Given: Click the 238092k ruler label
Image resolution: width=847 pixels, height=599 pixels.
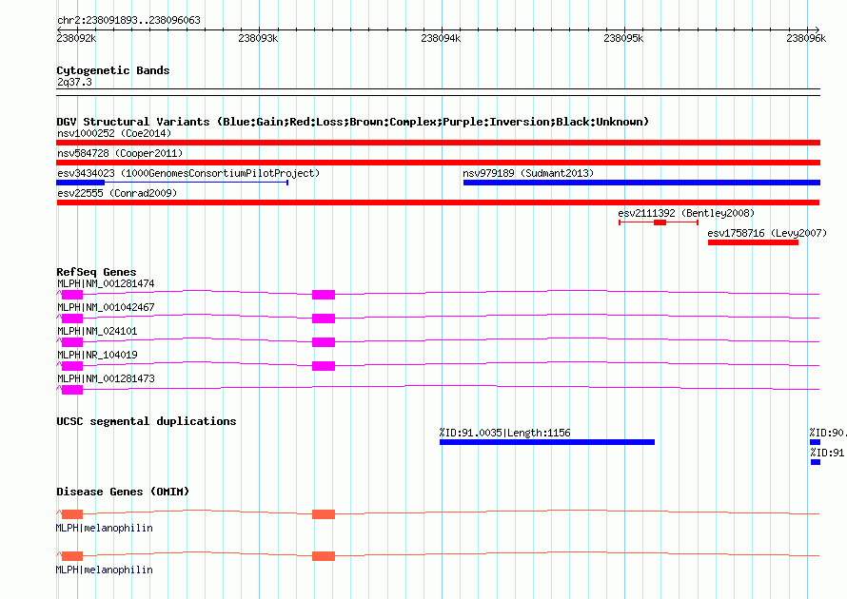Looking at the screenshot, I should [76, 38].
